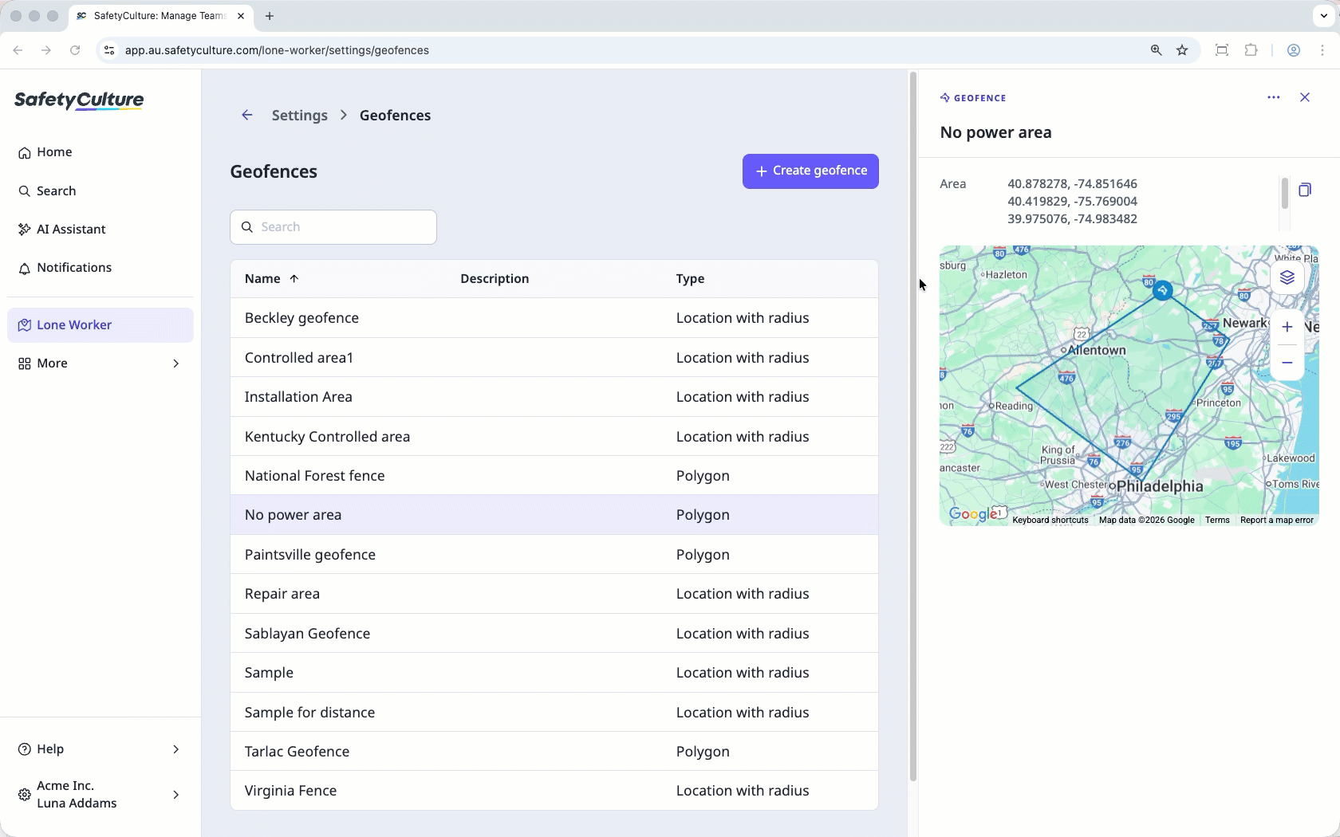Expand the More sidebar menu
The width and height of the screenshot is (1340, 837).
[x=100, y=363]
